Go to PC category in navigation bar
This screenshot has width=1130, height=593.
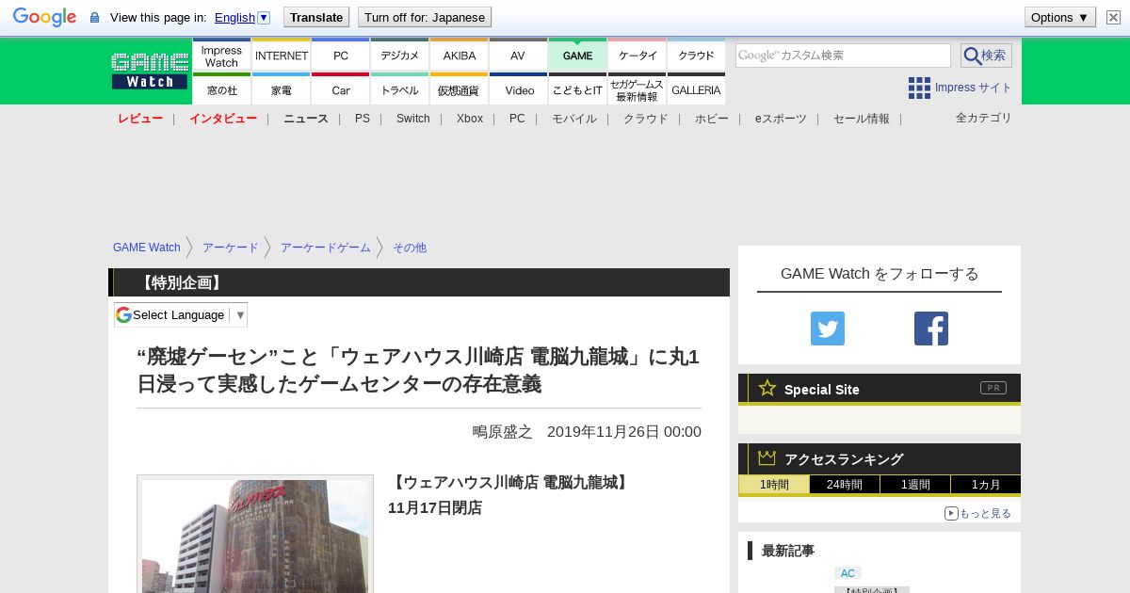click(x=517, y=119)
